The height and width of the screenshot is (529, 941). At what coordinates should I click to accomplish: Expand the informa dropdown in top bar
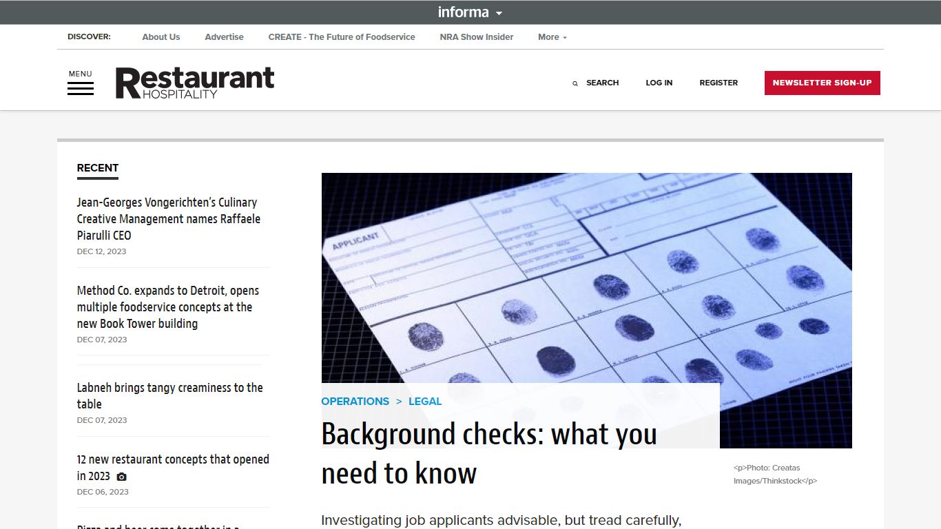470,12
